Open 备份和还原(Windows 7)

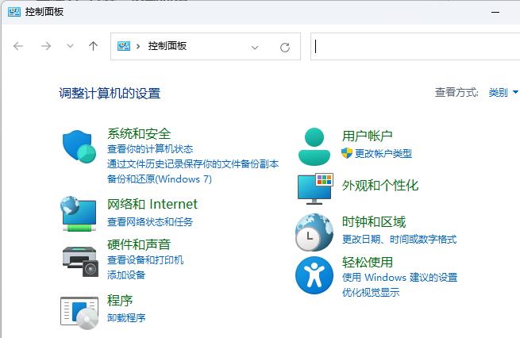[160, 179]
